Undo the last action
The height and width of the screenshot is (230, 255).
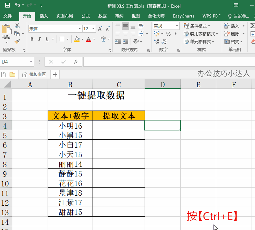tap(17, 5)
